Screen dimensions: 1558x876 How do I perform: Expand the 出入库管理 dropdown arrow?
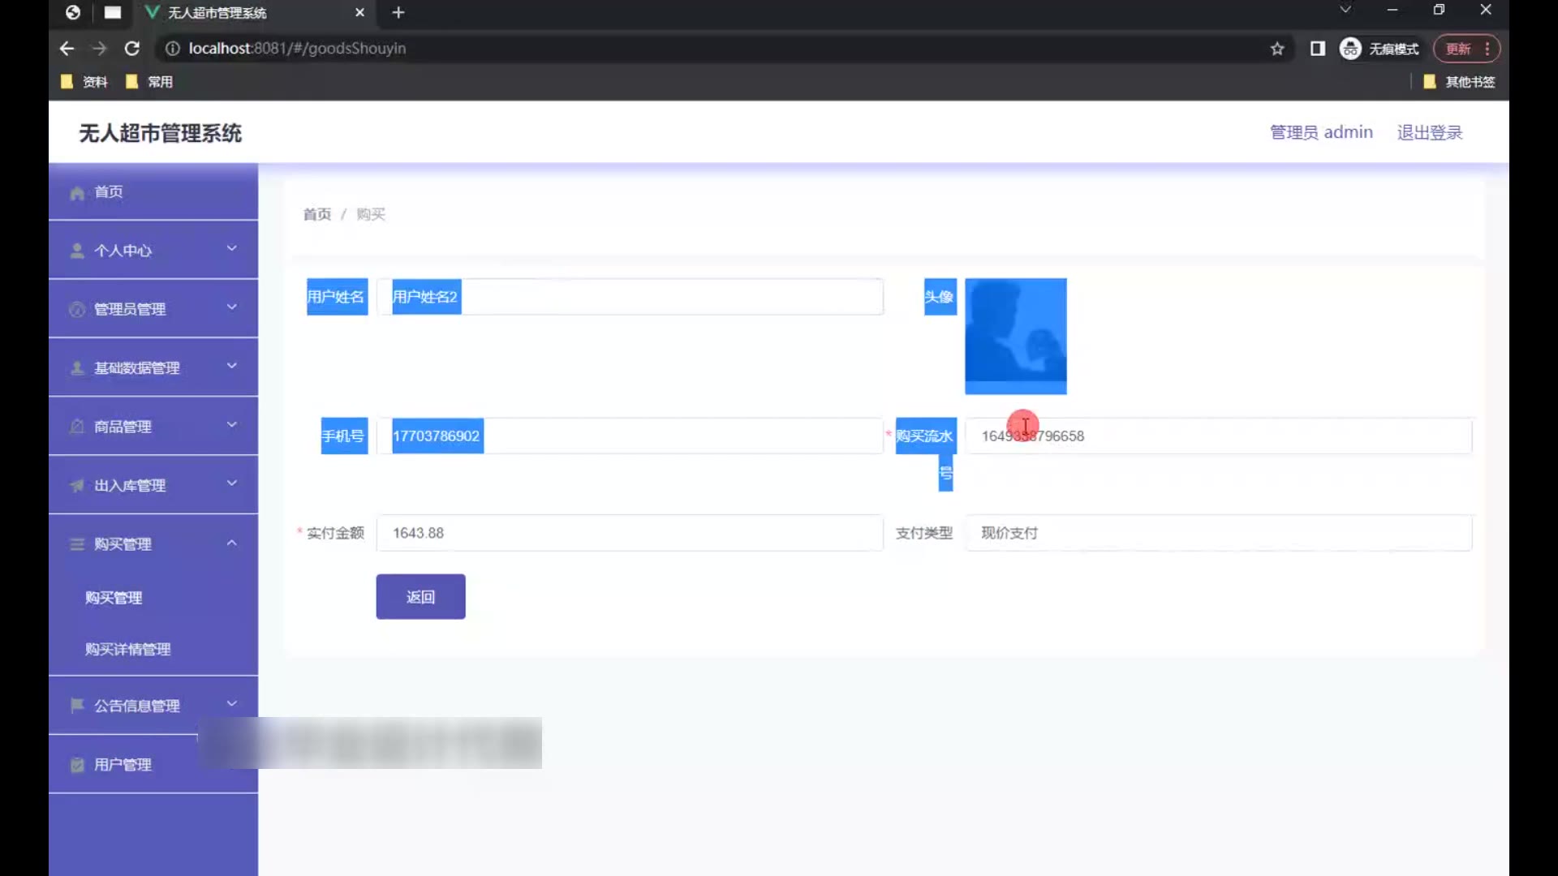231,483
